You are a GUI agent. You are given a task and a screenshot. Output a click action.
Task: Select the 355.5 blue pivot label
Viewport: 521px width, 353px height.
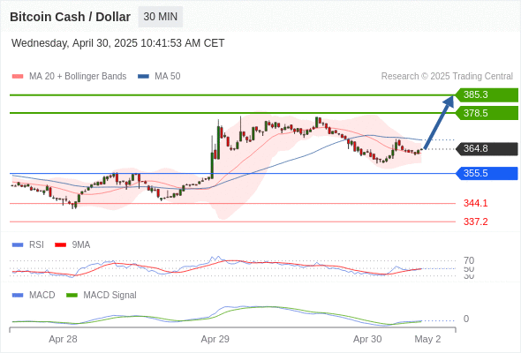[x=487, y=173]
